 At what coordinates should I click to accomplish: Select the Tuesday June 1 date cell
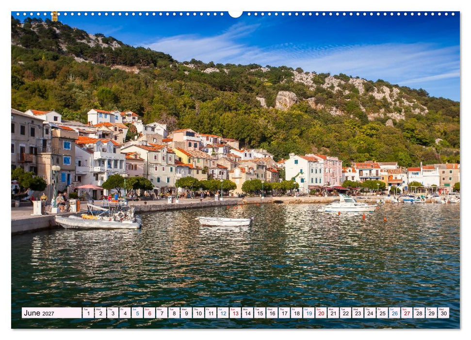tap(88, 313)
